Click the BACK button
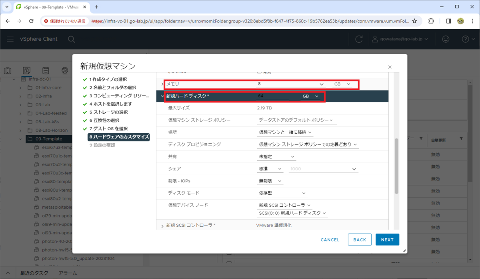The image size is (480, 279). [x=360, y=239]
